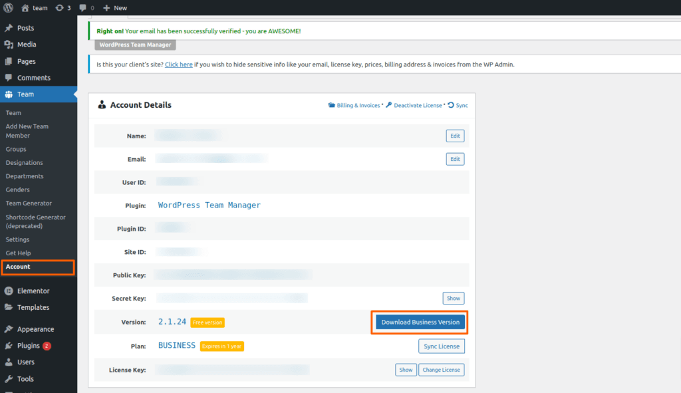Click the Templates folder icon in the sidebar

[x=9, y=307]
